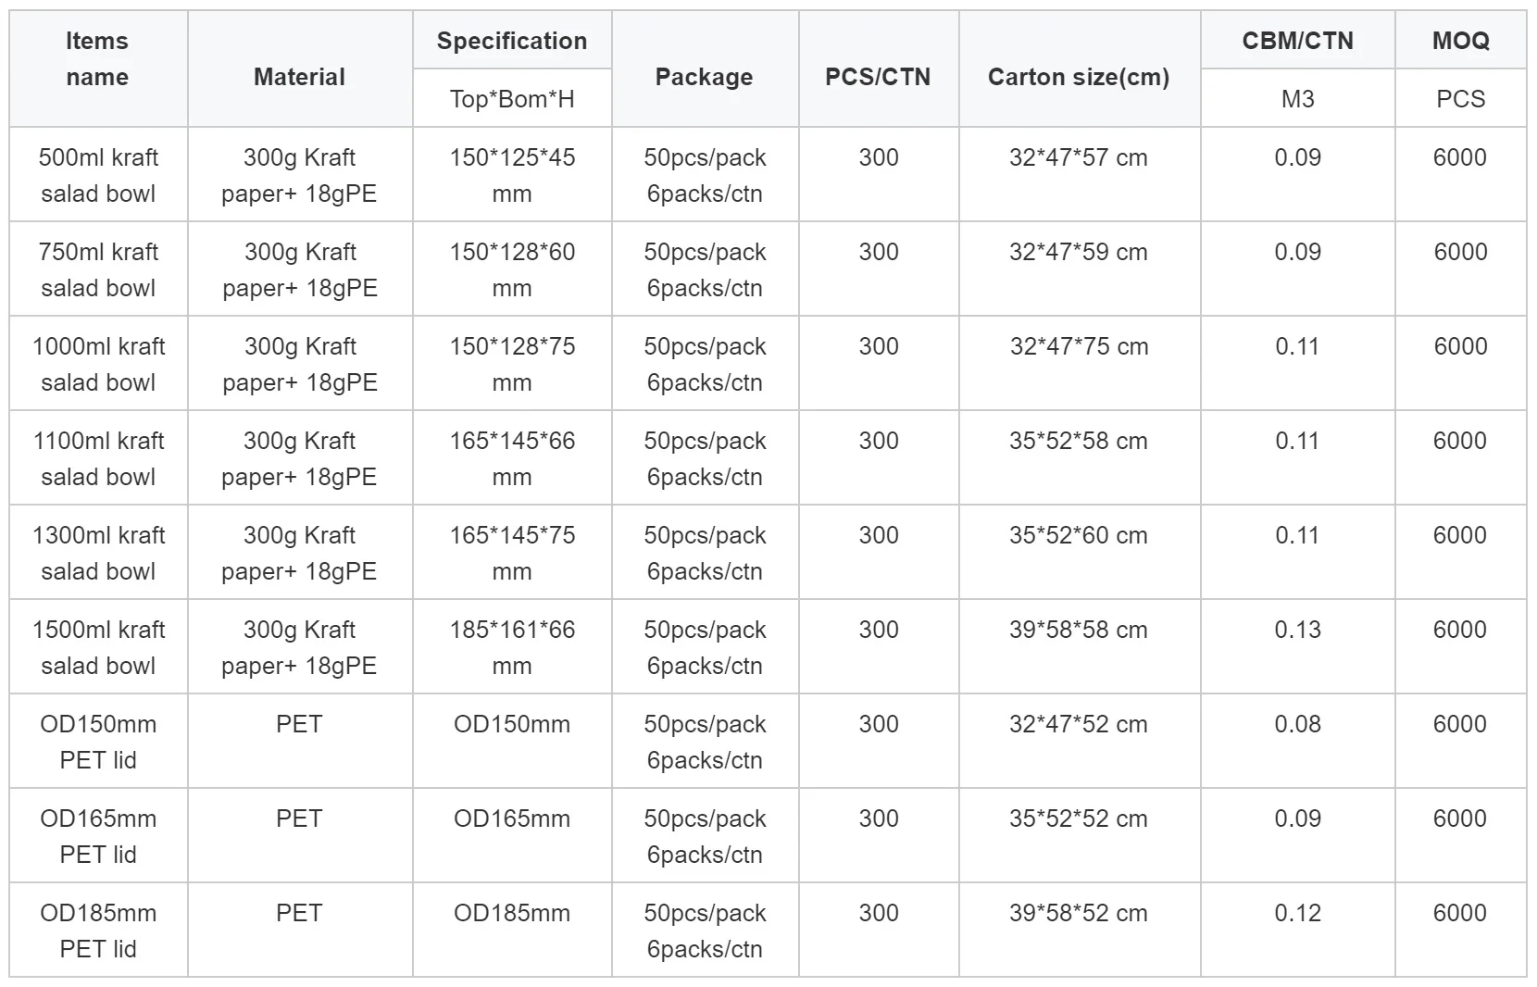This screenshot has width=1537, height=987.
Task: Click the "PCS/CTN" column header
Action: (878, 77)
